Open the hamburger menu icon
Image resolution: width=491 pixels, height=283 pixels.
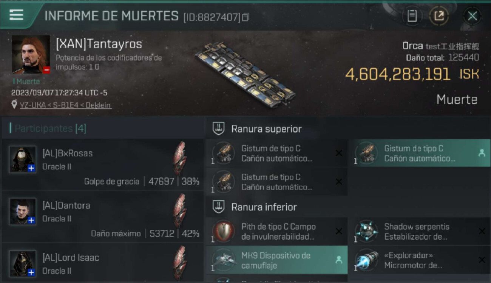pos(16,15)
